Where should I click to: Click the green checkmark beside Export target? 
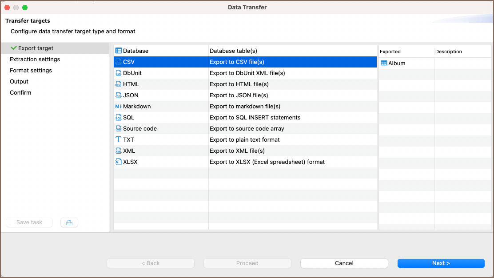pyautogui.click(x=13, y=48)
